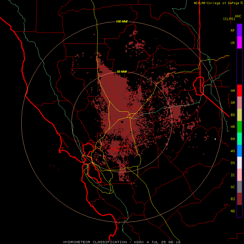244x244 pixels.
Task: Click the DS legend label
Action: click(x=233, y=163)
